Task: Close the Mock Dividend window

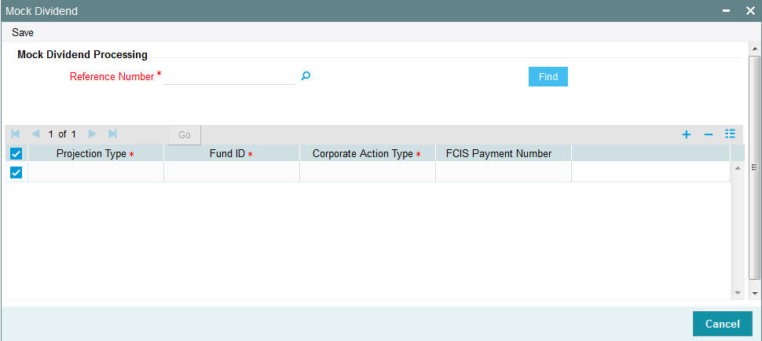Action: click(750, 11)
